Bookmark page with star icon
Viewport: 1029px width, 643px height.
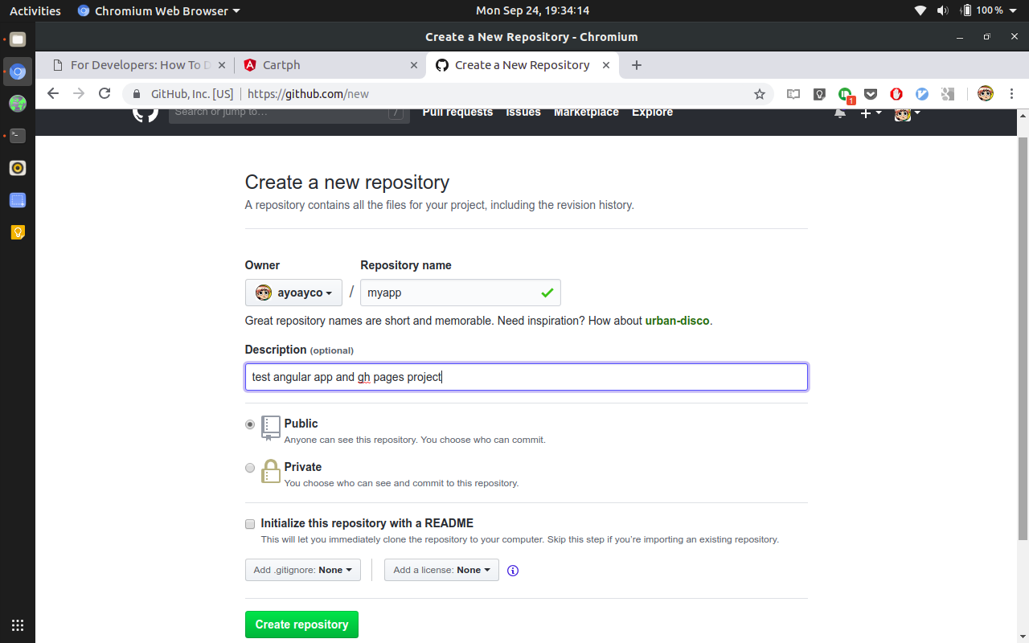[x=759, y=94]
